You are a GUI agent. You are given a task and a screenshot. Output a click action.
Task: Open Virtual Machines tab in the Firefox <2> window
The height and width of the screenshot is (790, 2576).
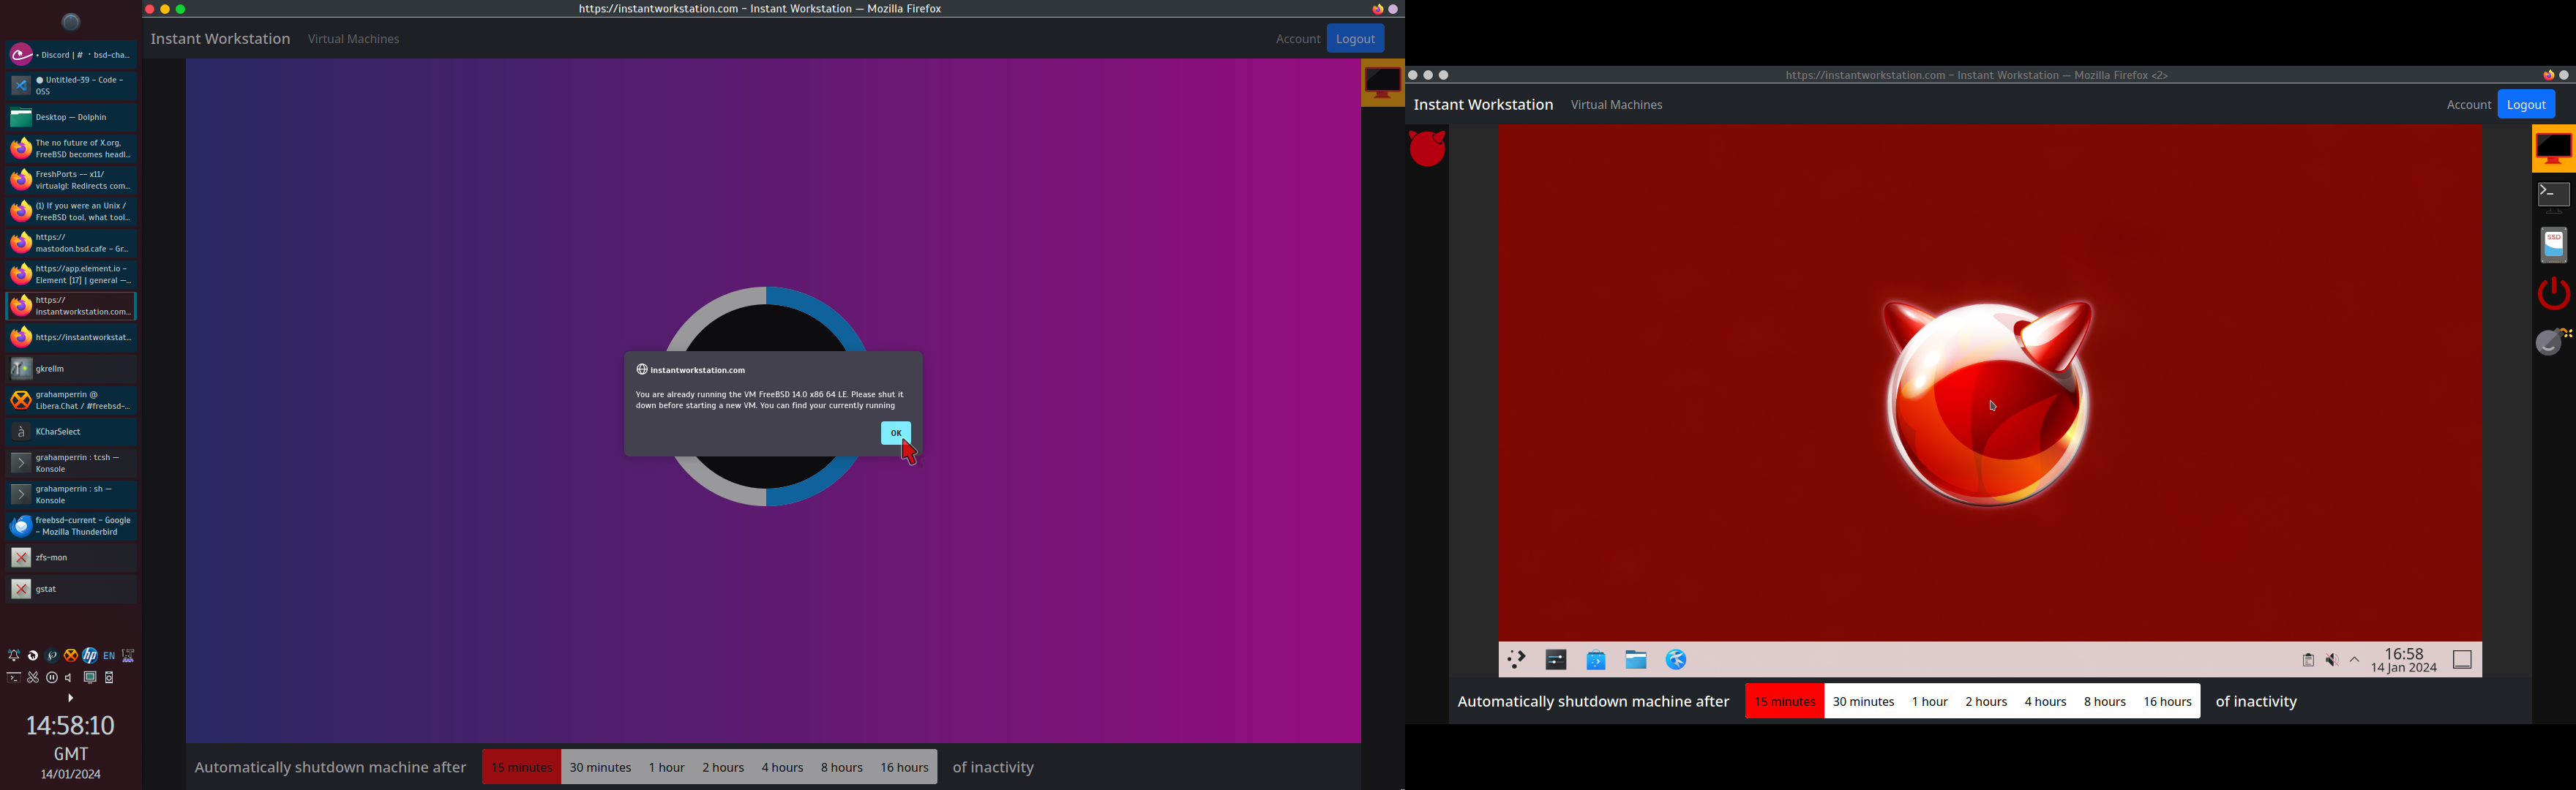tap(1616, 105)
